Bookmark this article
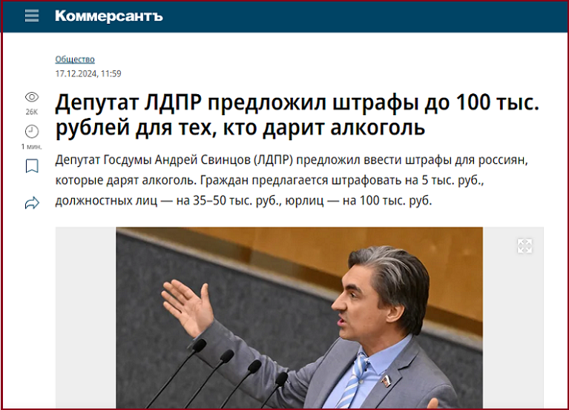 coord(32,167)
